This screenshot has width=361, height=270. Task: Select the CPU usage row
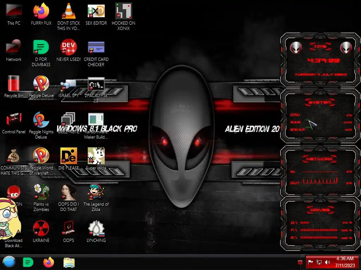click(x=321, y=115)
